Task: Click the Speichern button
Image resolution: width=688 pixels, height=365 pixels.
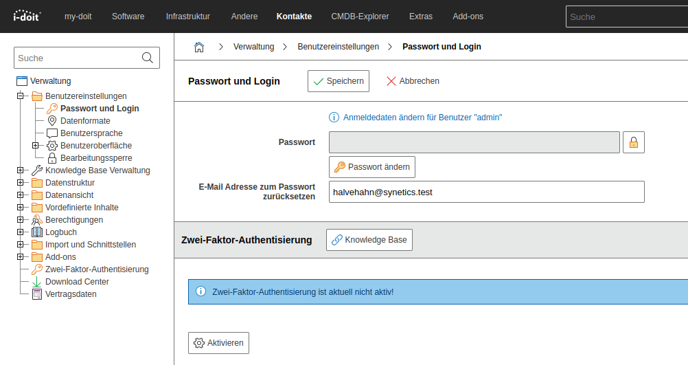Action: click(x=338, y=81)
